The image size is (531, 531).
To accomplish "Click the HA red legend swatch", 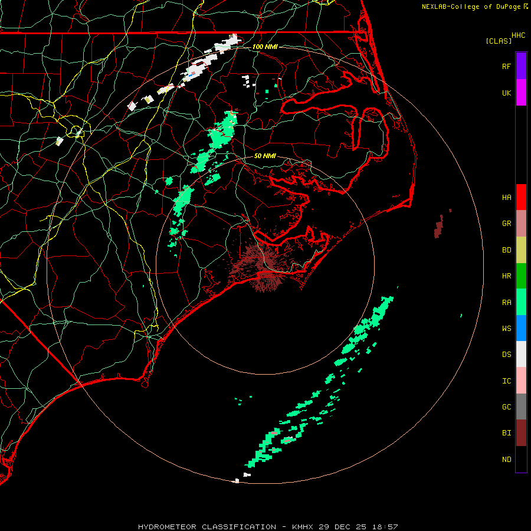I will click(521, 197).
